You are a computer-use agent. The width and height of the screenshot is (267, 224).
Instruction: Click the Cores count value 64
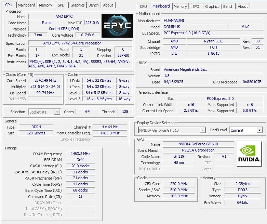(x=88, y=111)
